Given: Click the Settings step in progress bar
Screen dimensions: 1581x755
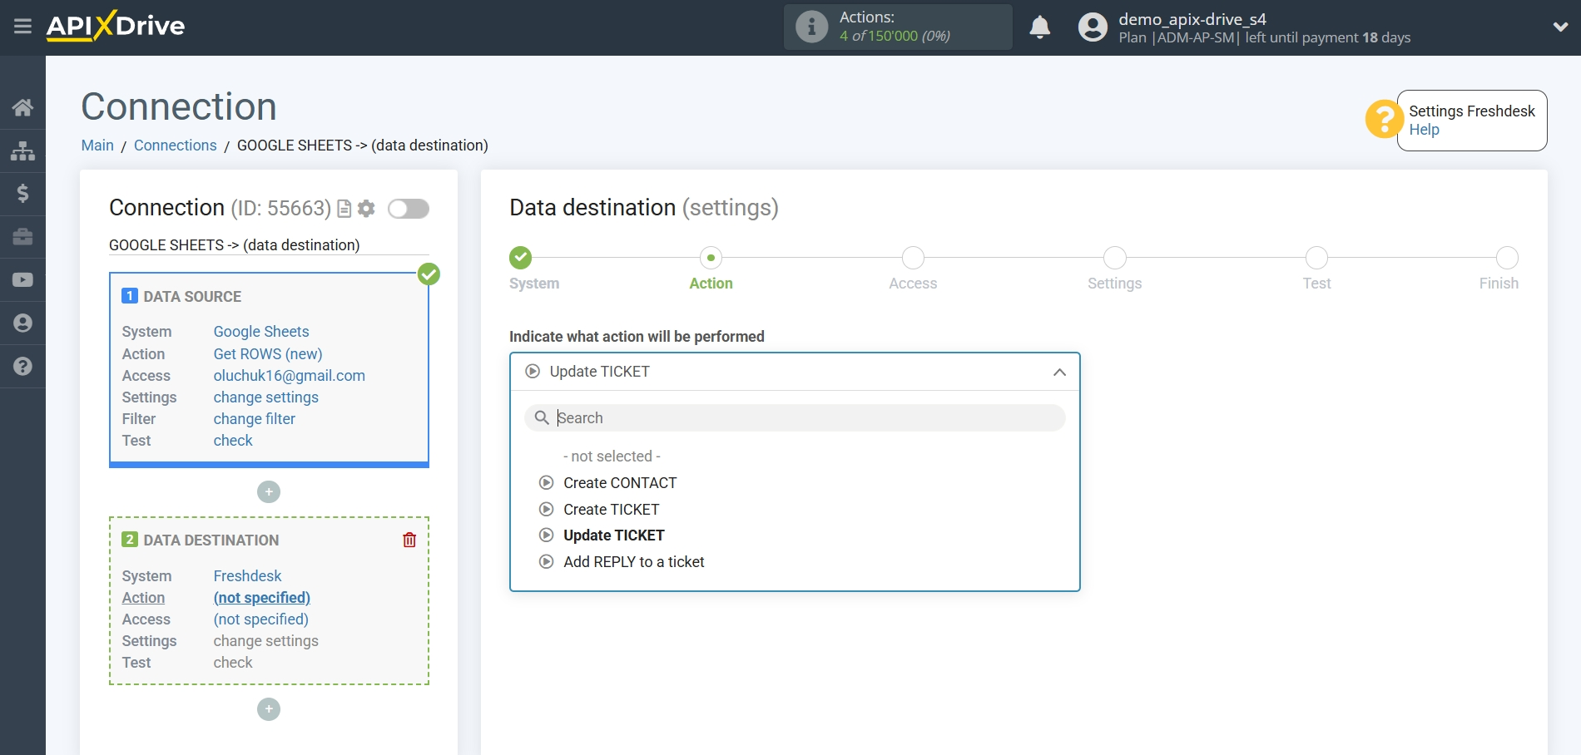Looking at the screenshot, I should 1115,258.
